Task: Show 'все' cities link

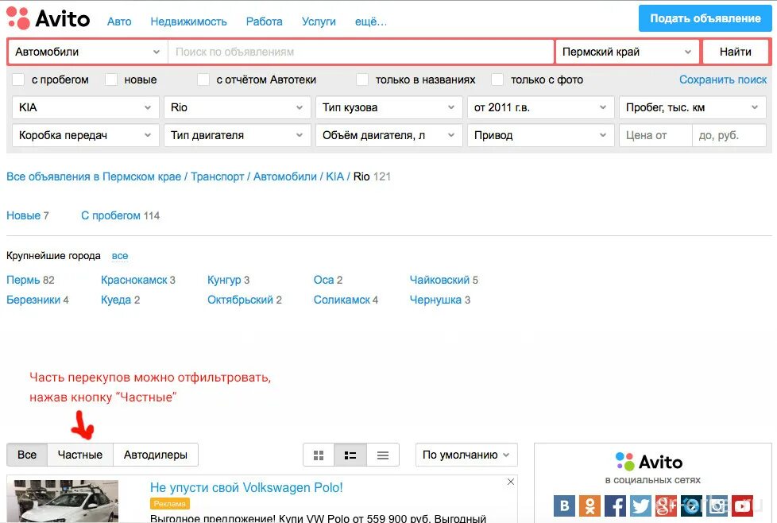Action: (x=120, y=256)
